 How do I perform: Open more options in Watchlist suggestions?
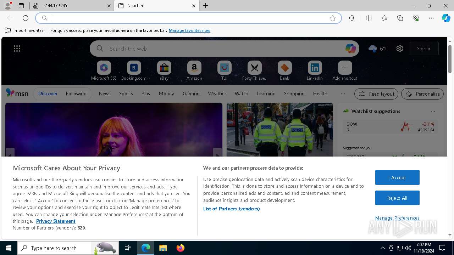pos(433,111)
